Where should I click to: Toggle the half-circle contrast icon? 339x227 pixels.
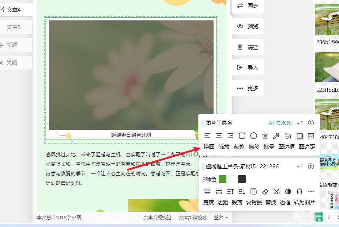coord(288,191)
